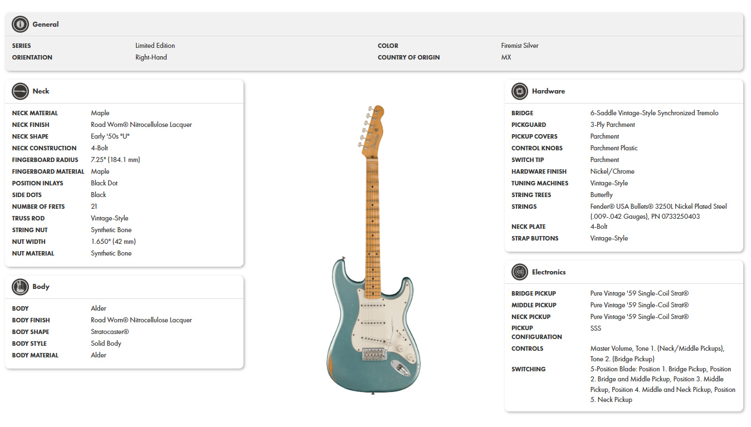This screenshot has height=427, width=751.
Task: Click the Electronics section icon
Action: (x=519, y=272)
